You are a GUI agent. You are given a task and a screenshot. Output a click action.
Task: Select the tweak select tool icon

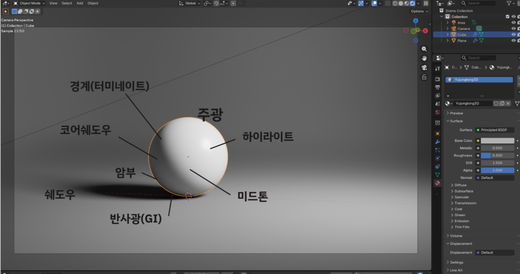point(6,11)
